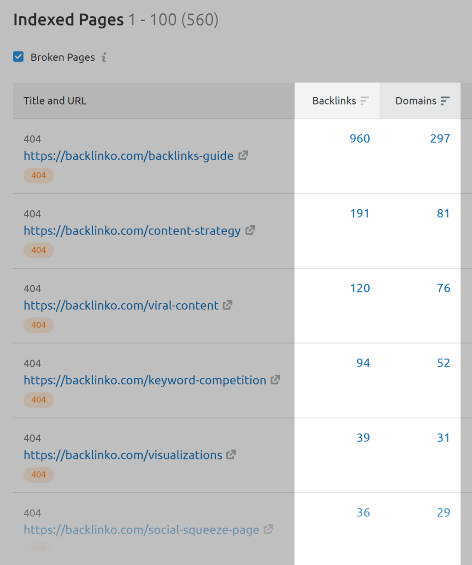Screen dimensions: 472x565
Task: Click the external link icon beside keyword-competition
Action: (275, 380)
